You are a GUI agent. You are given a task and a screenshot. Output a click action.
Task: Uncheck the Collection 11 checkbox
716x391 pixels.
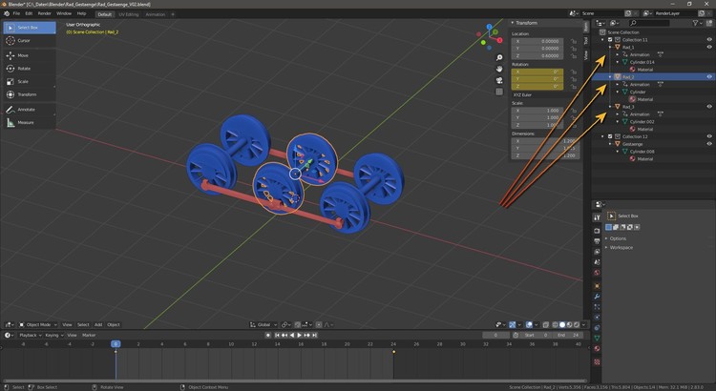coord(610,40)
